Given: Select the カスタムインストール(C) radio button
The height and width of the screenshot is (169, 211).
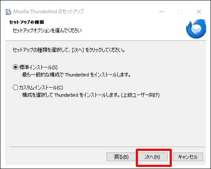Looking at the screenshot, I should click(15, 88).
